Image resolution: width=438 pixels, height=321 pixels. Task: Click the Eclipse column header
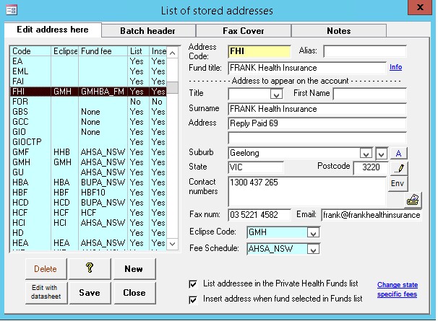tap(65, 51)
